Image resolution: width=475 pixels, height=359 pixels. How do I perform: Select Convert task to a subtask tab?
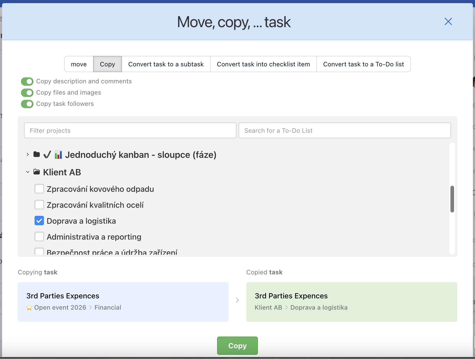point(166,64)
